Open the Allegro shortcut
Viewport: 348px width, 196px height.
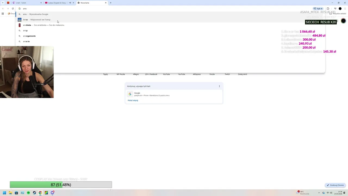tap(136, 74)
